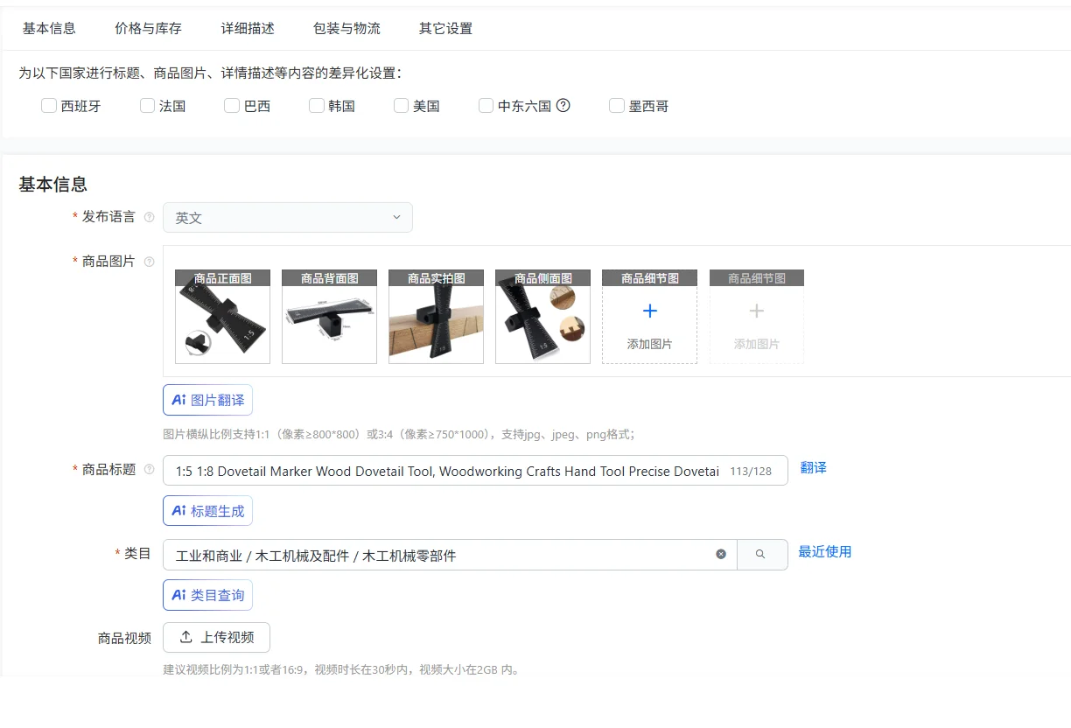Open the 发布语言 dropdown showing 英文
Viewport: 1071px width, 728px height.
pos(288,218)
